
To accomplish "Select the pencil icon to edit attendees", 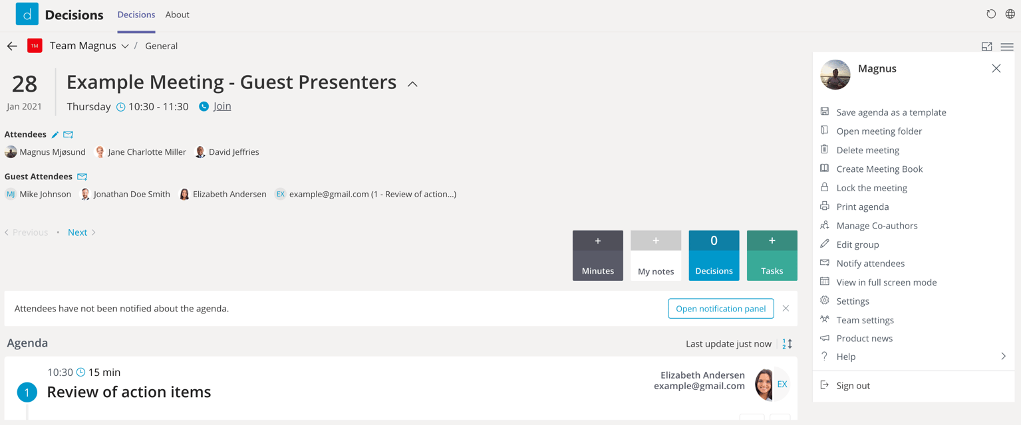I will click(x=55, y=133).
